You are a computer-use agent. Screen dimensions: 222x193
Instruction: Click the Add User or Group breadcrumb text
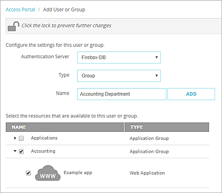[64, 9]
